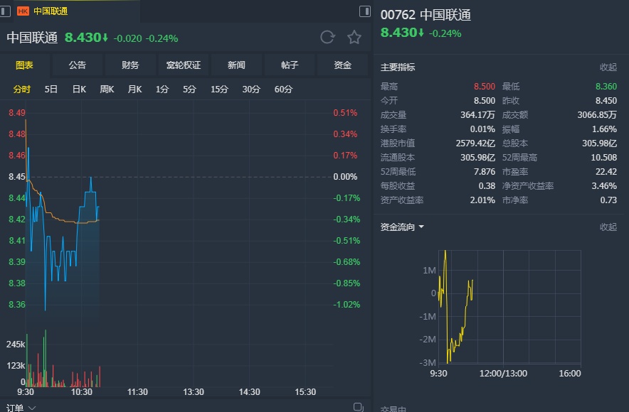Select the 窝轮权证 tab

(x=184, y=65)
